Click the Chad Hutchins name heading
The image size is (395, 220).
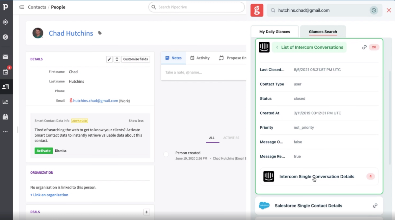click(x=71, y=33)
